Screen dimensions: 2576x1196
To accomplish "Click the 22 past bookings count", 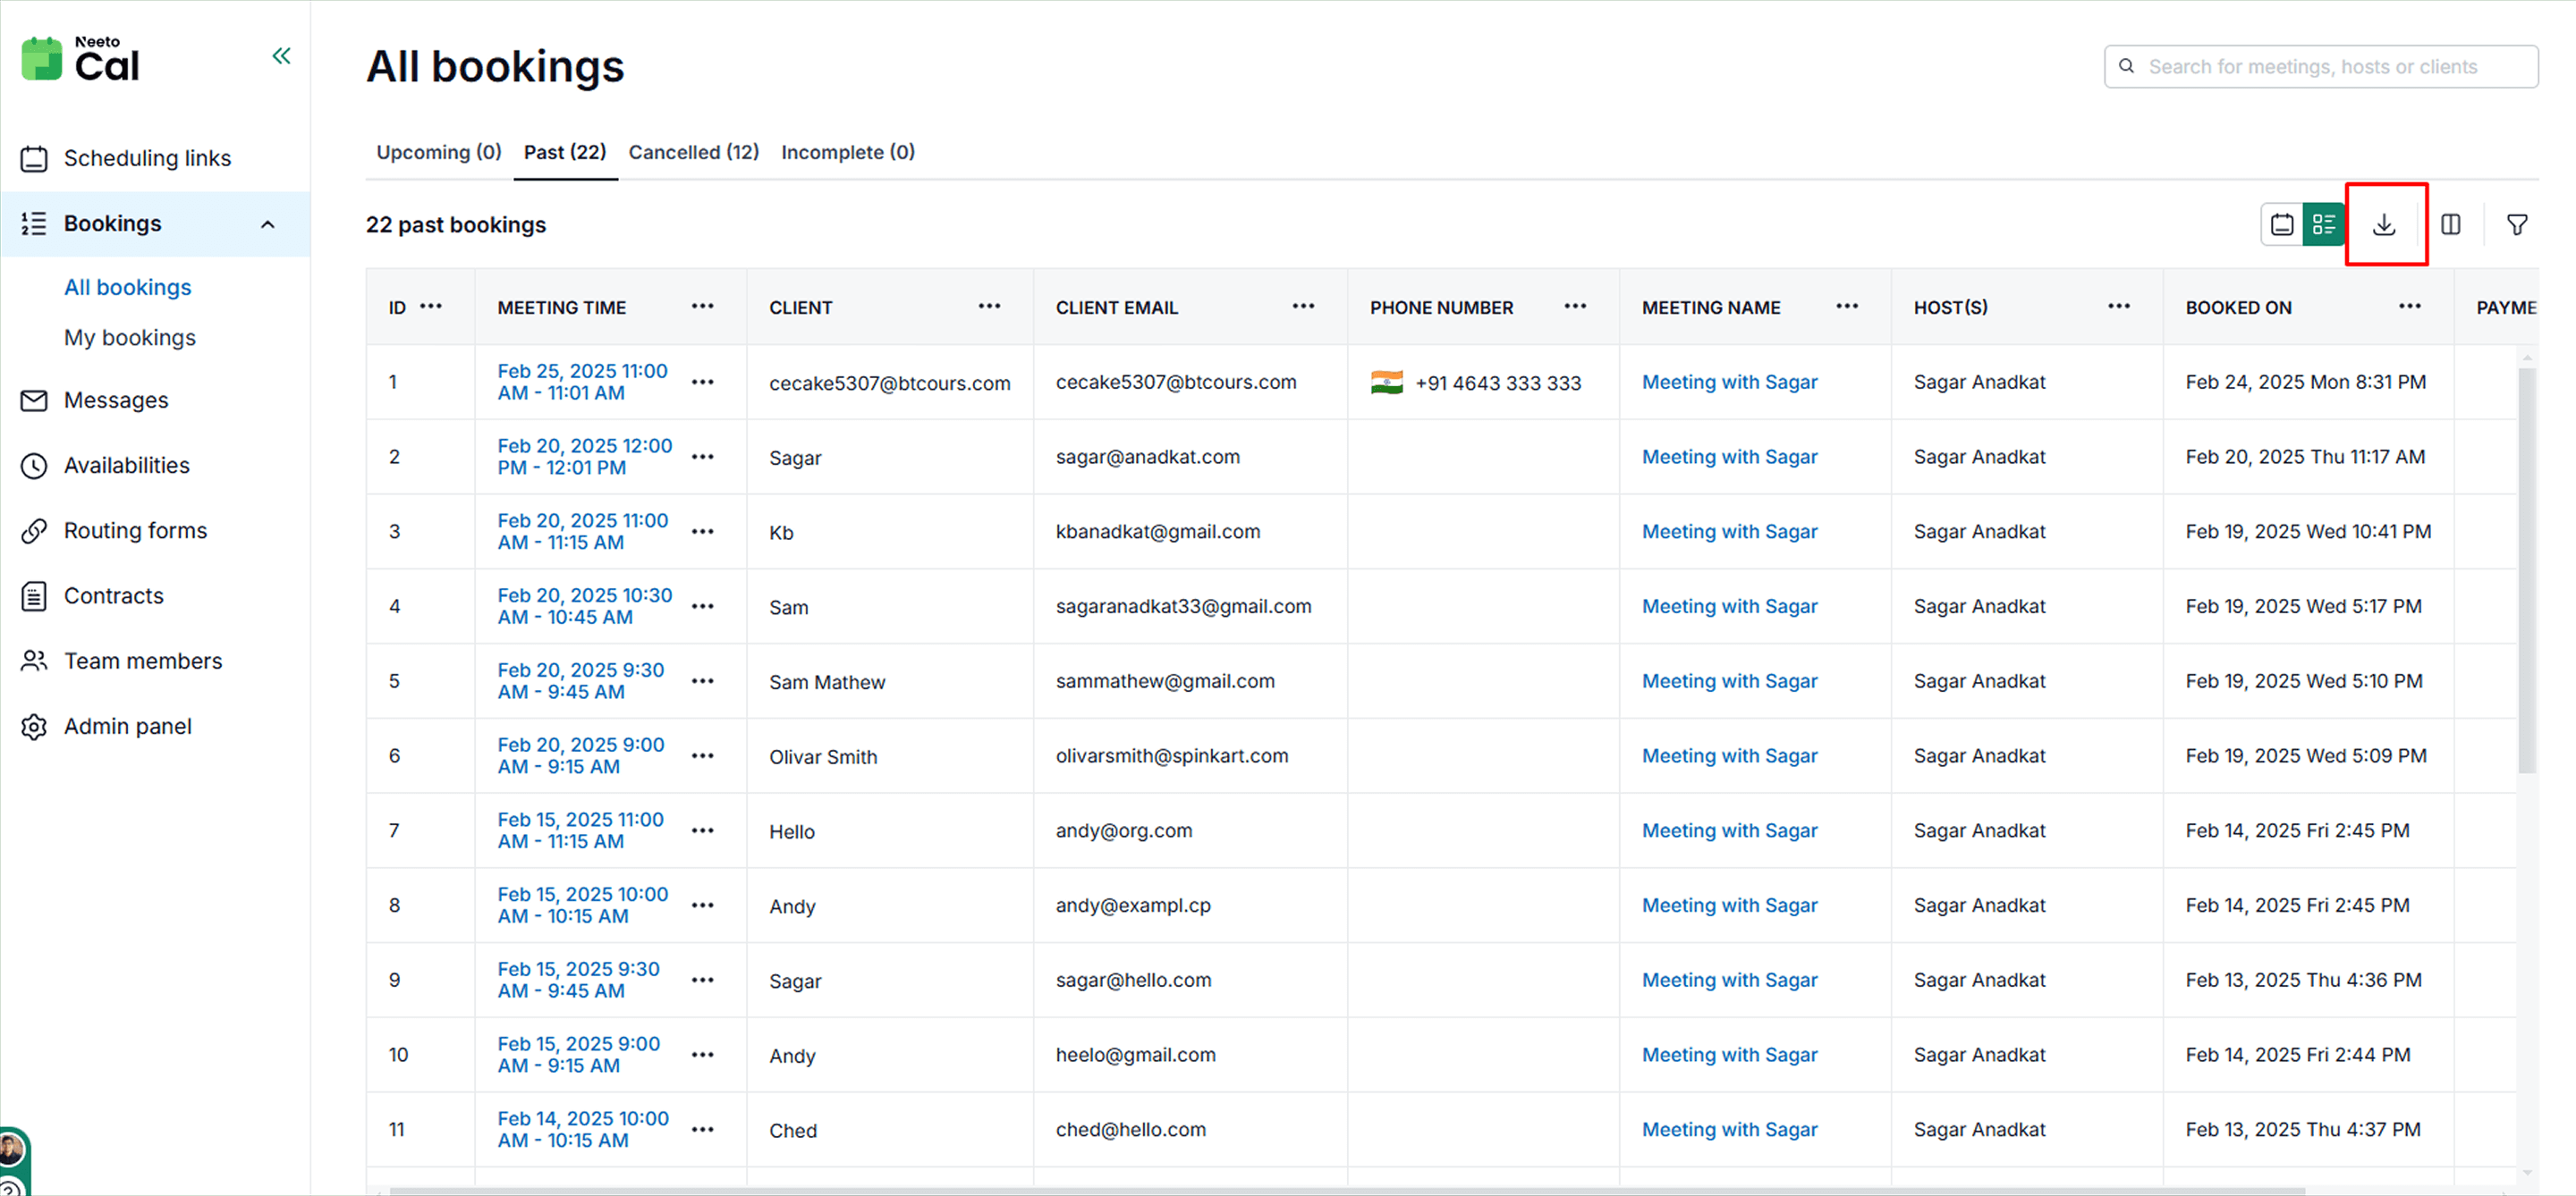I will [x=456, y=225].
